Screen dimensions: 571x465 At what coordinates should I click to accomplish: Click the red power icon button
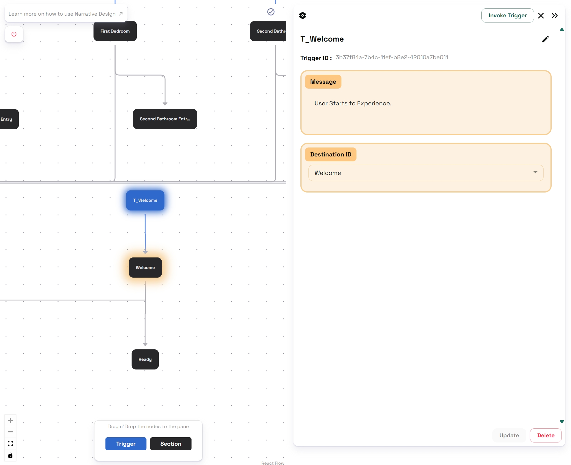14,34
